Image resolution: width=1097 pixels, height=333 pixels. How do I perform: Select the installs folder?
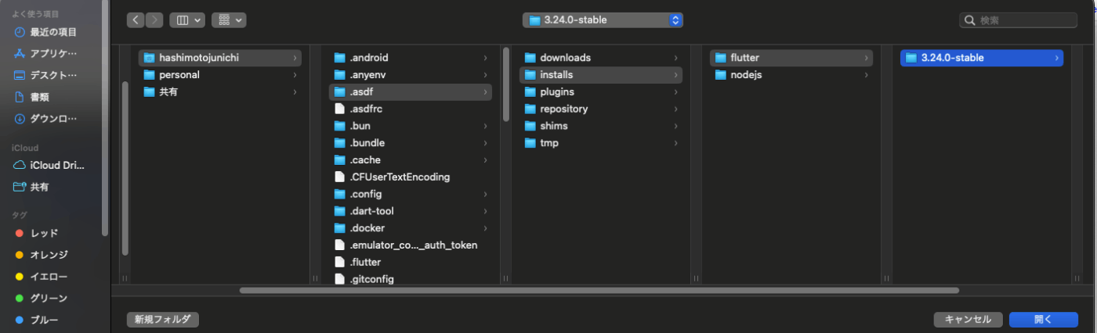pos(600,75)
